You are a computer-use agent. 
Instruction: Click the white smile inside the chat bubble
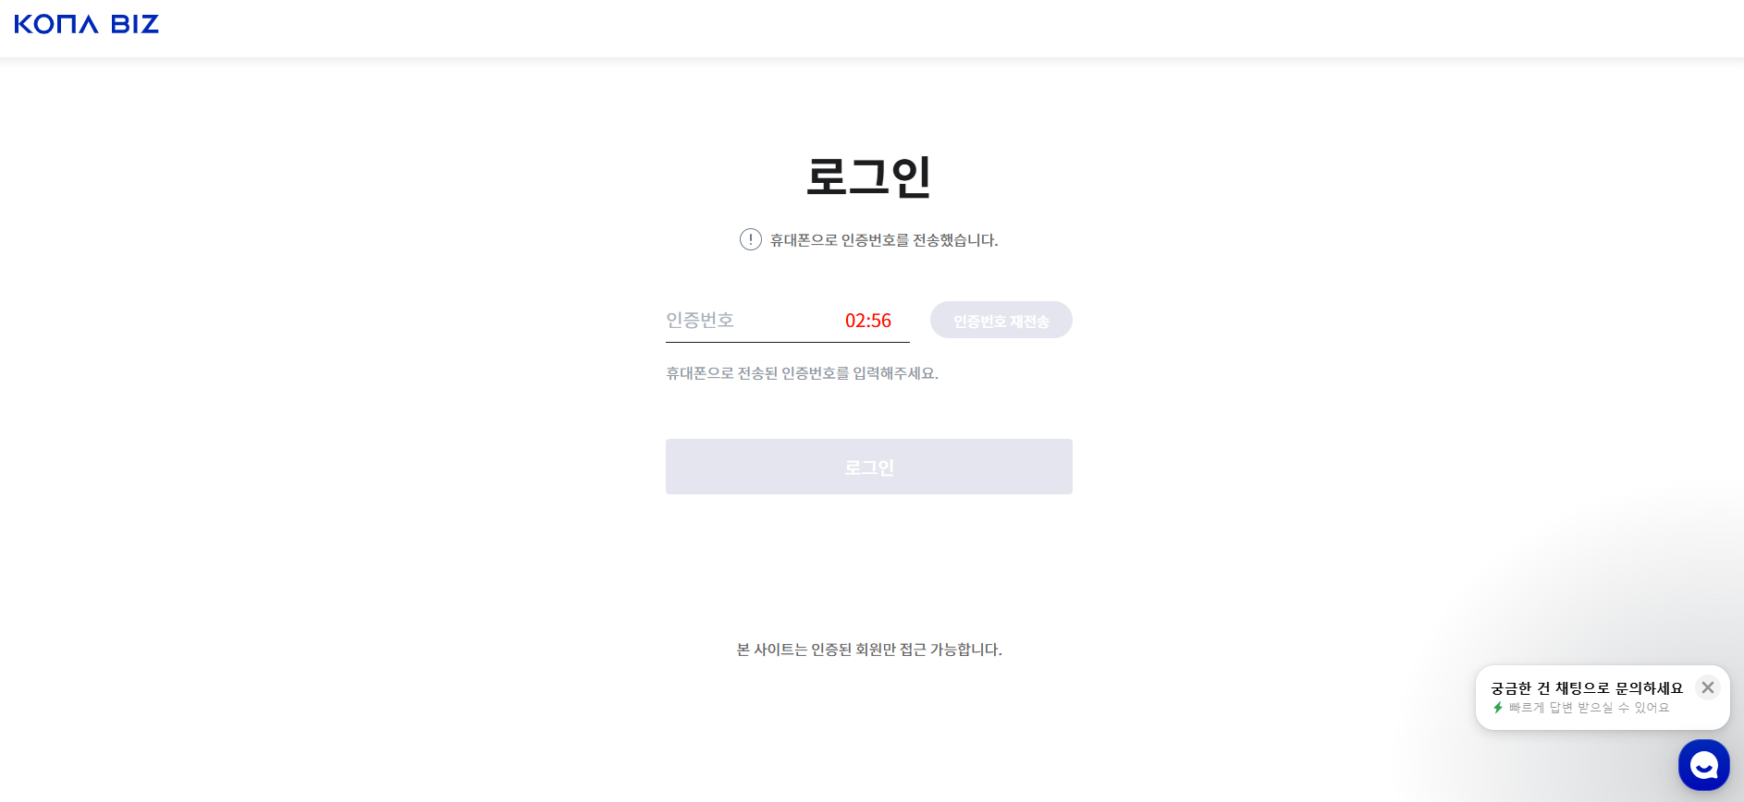click(1703, 766)
